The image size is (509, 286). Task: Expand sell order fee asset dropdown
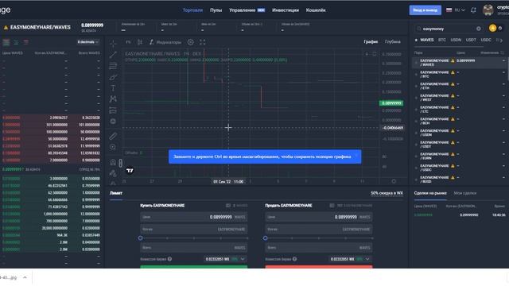[367, 259]
